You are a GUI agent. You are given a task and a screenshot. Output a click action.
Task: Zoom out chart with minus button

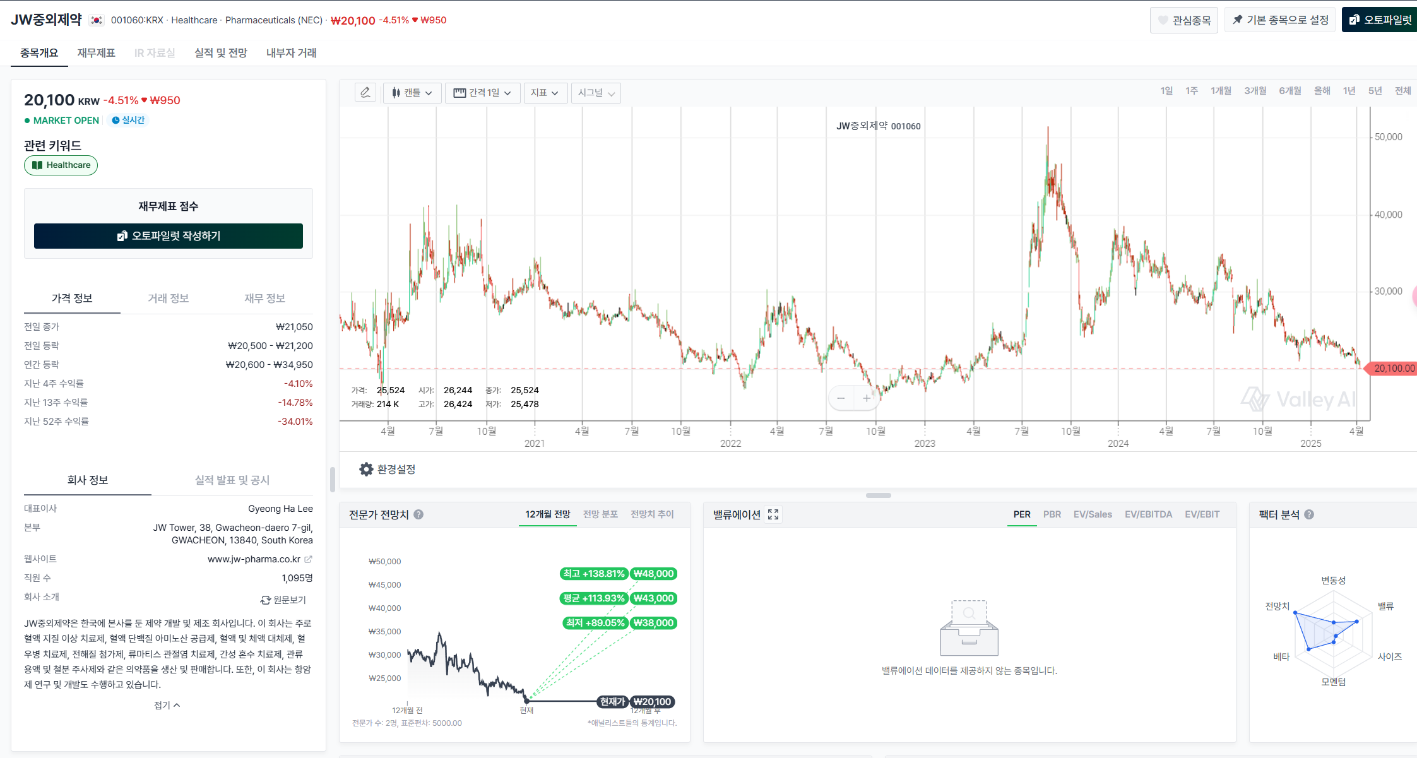pyautogui.click(x=841, y=398)
